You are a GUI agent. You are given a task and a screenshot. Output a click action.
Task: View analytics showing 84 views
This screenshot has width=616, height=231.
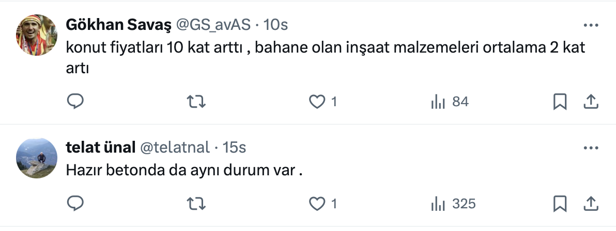tap(450, 102)
